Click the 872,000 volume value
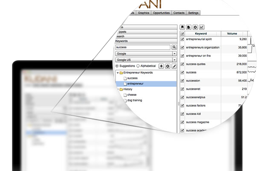The width and height of the screenshot is (263, 171). click(242, 72)
